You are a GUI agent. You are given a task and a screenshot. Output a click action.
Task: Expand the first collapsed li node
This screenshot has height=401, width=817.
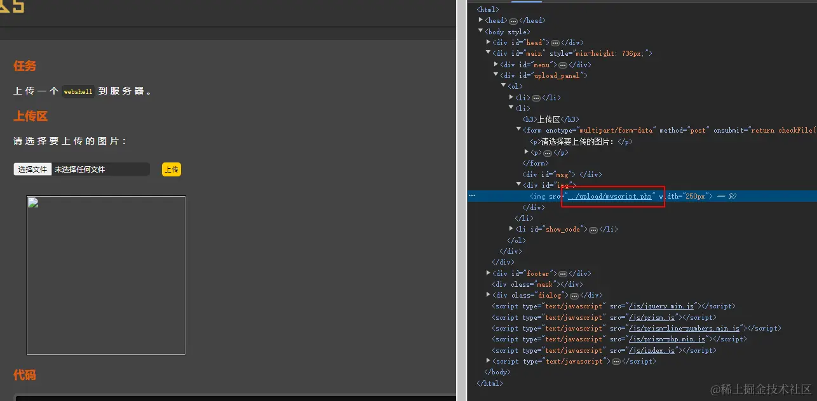pos(511,98)
